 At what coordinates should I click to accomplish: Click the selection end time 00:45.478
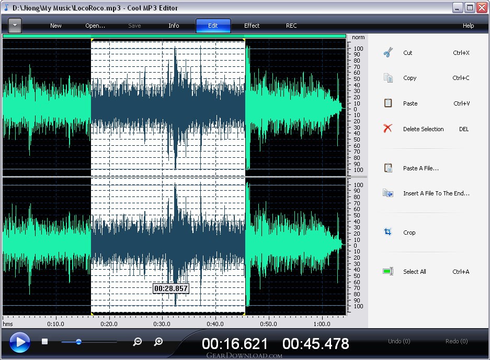316,344
